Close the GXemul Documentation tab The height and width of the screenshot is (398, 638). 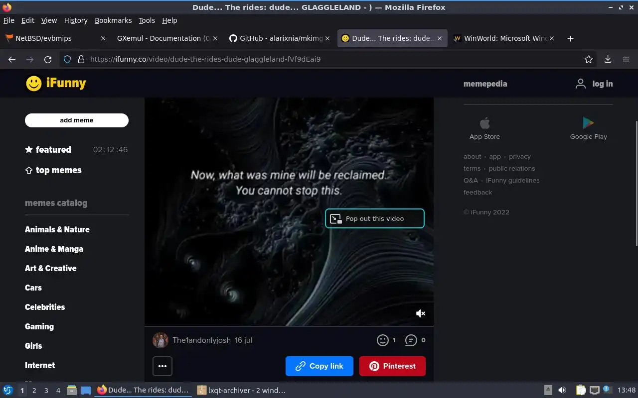tap(215, 38)
